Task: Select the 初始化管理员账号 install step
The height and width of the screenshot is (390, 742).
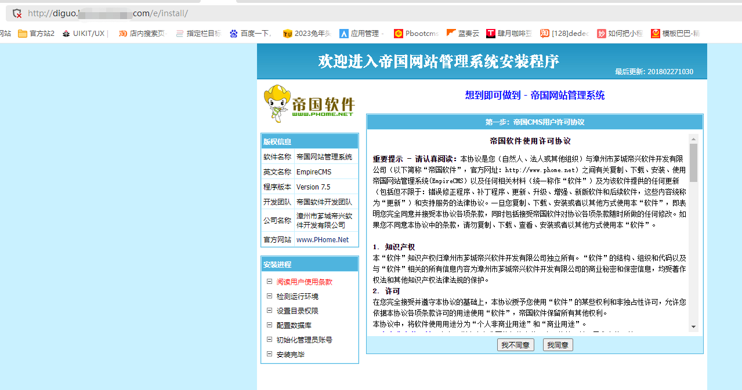Action: pyautogui.click(x=304, y=340)
